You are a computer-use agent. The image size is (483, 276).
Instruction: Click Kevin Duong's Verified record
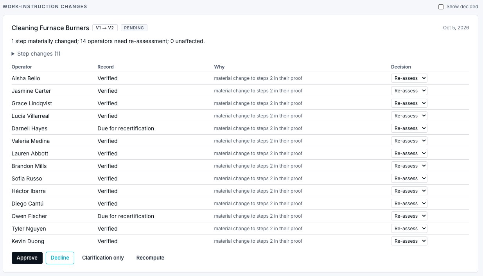click(x=108, y=241)
